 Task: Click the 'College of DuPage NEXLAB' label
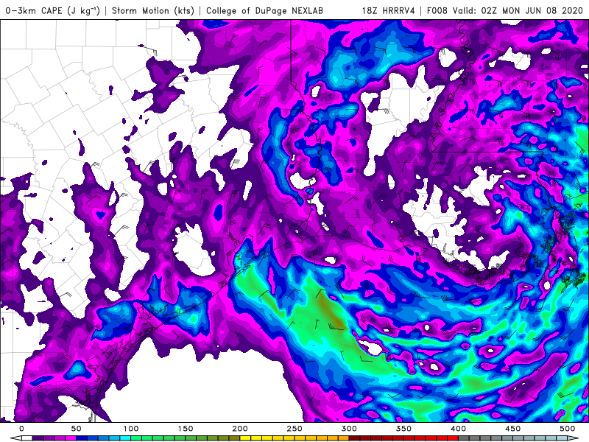coord(264,10)
